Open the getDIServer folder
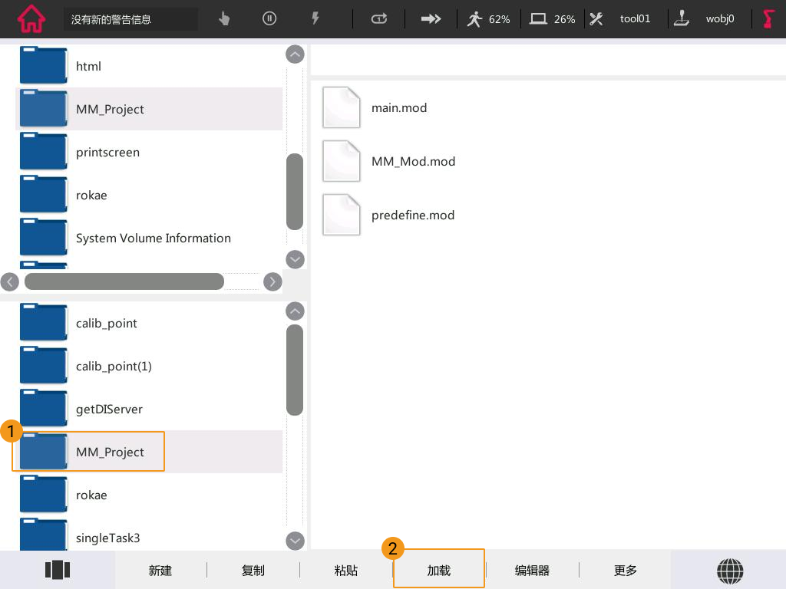The image size is (786, 589). 109,409
